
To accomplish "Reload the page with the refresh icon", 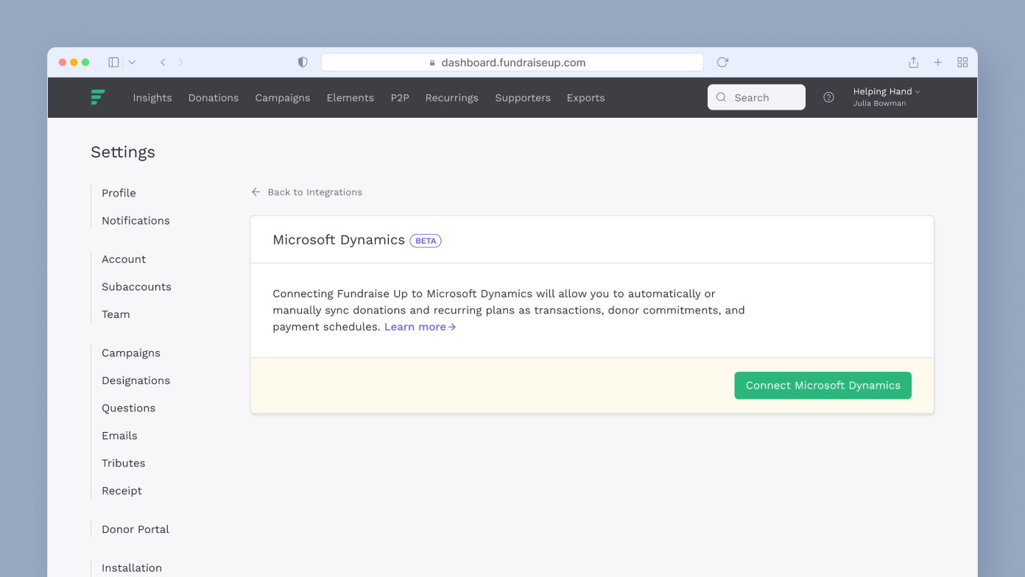I will [x=722, y=63].
